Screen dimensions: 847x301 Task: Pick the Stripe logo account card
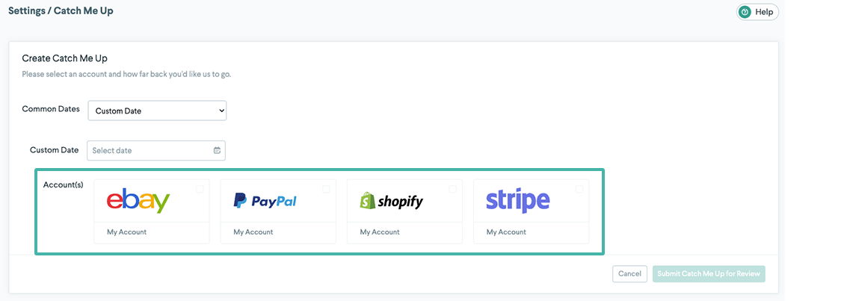tap(518, 201)
